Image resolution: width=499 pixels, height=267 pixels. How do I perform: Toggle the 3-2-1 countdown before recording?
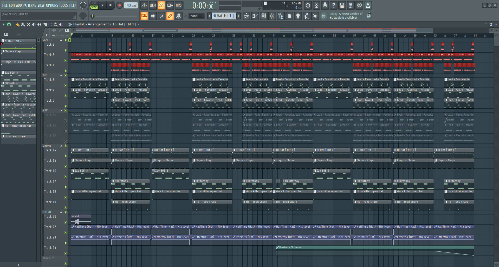(x=161, y=5)
